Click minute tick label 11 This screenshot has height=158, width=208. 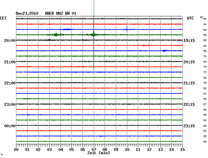[138, 149]
